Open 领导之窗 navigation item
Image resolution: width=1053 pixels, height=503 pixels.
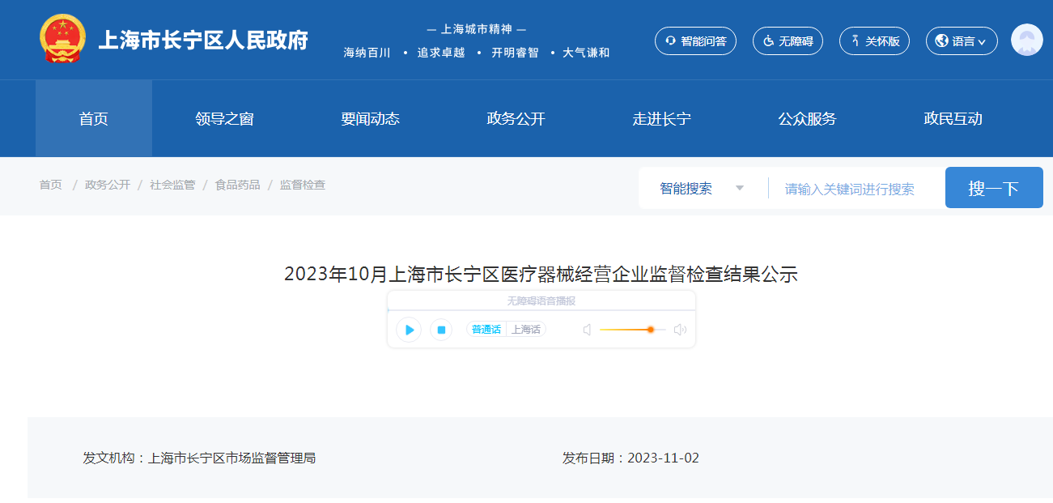[224, 118]
